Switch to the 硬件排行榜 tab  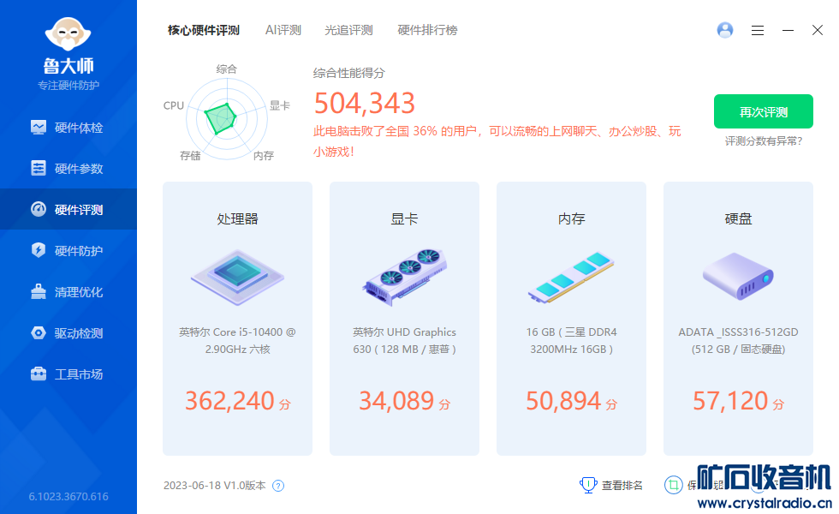point(427,30)
